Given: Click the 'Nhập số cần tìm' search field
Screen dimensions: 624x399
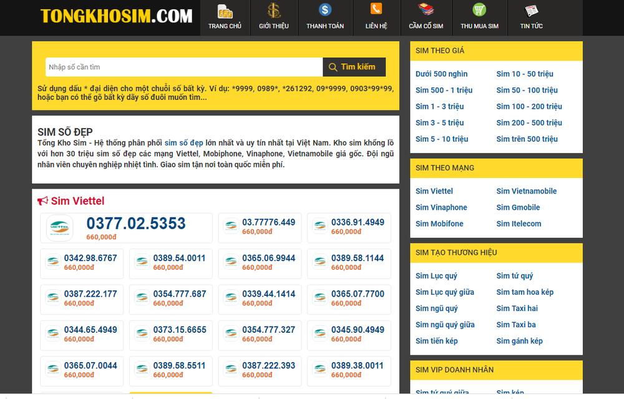Looking at the screenshot, I should click(184, 67).
